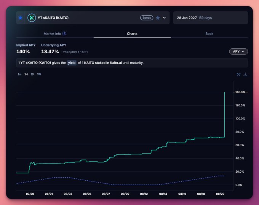This screenshot has height=205, width=259.
Task: Click the 140.0% axis price marker
Action: tap(240, 92)
